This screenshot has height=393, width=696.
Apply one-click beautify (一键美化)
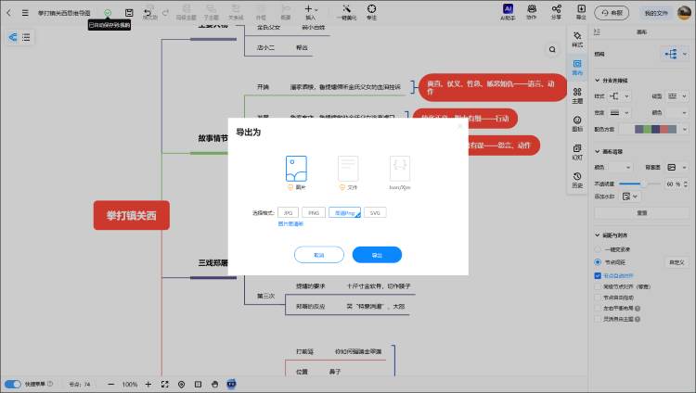coord(347,12)
